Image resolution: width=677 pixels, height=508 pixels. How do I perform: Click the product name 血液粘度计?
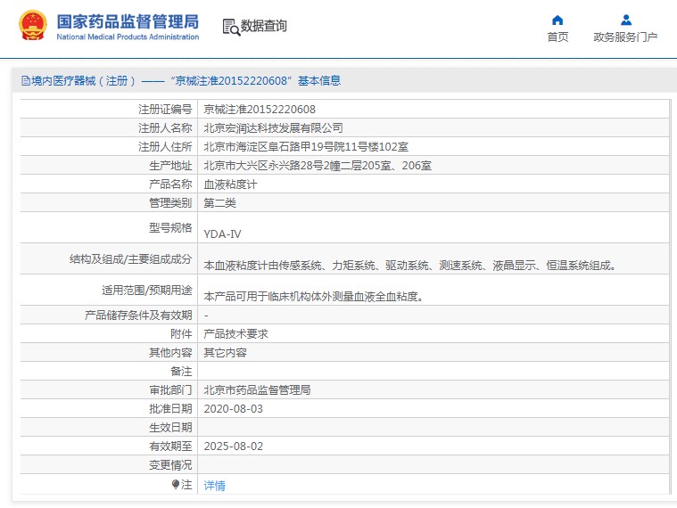230,184
